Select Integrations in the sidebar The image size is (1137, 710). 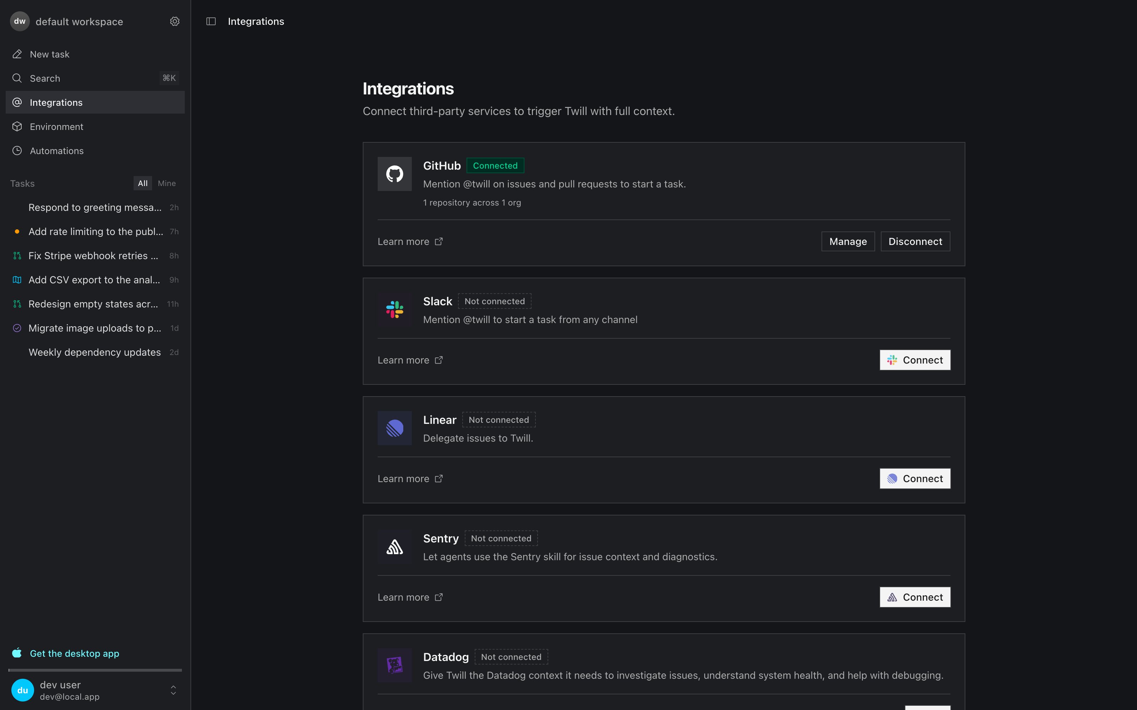click(x=95, y=102)
